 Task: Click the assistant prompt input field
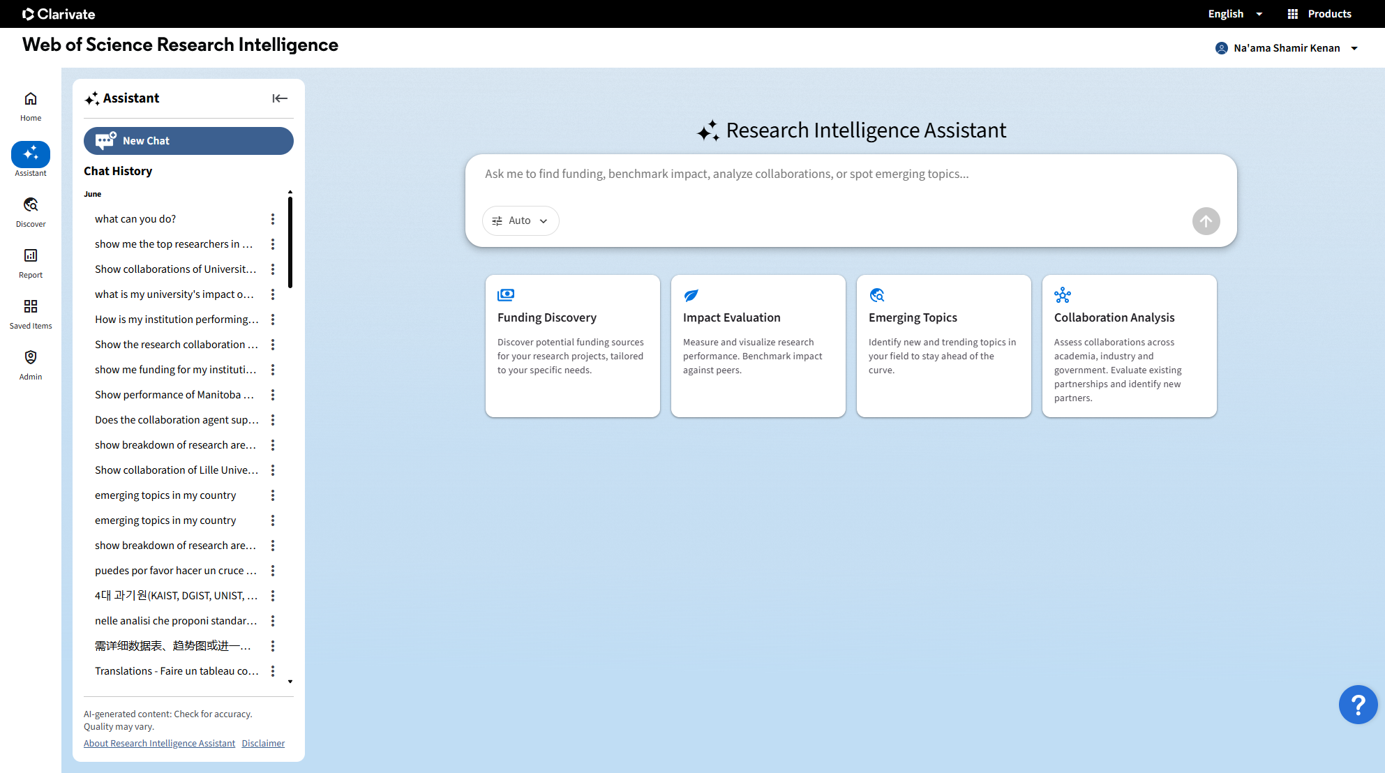click(851, 174)
